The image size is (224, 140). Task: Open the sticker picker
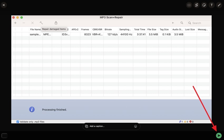(x=204, y=5)
